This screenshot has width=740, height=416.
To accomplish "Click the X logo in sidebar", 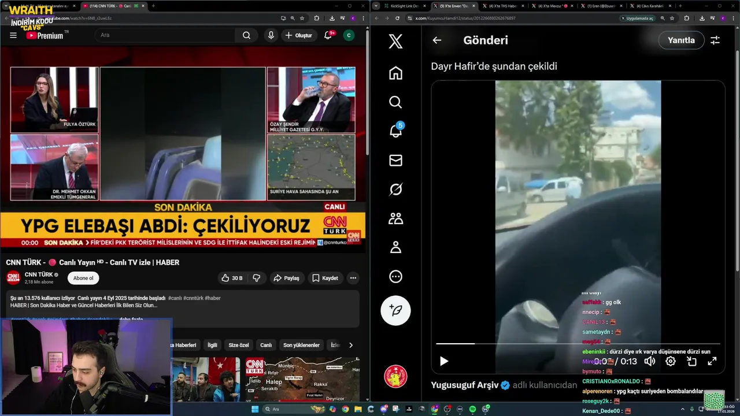I will (395, 42).
